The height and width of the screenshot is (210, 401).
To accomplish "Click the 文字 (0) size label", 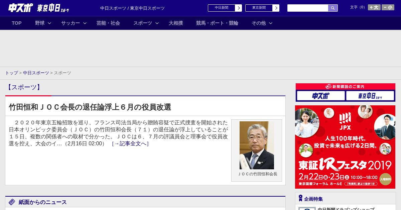I will (x=358, y=7).
